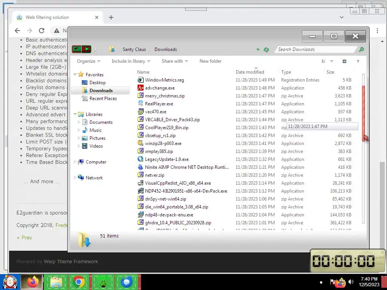Screen dimensions: 387x290
Task: Sort by Size column header
Action: (x=339, y=72)
